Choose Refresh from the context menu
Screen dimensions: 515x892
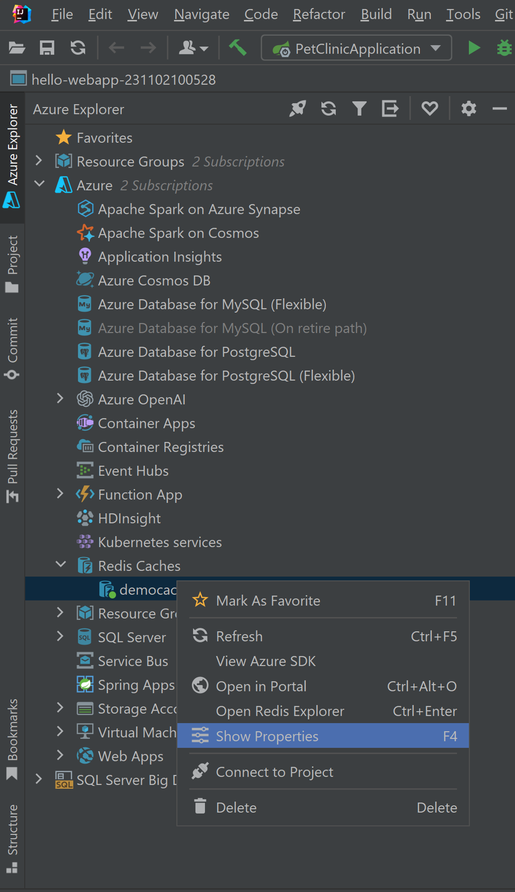[323, 636]
